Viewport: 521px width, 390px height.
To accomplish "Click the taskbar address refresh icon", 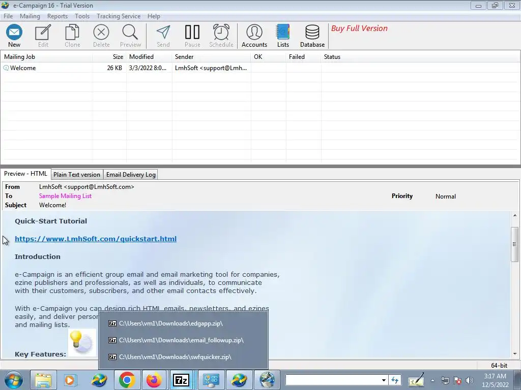I will point(395,380).
